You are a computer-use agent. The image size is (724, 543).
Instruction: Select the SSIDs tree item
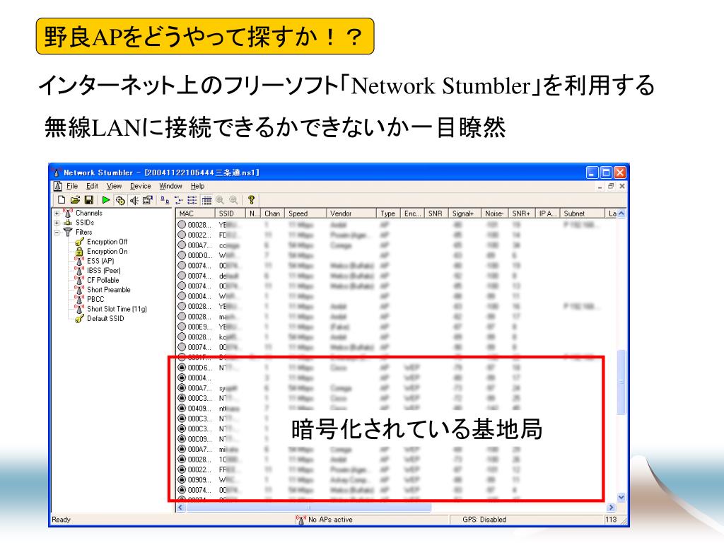(x=85, y=223)
